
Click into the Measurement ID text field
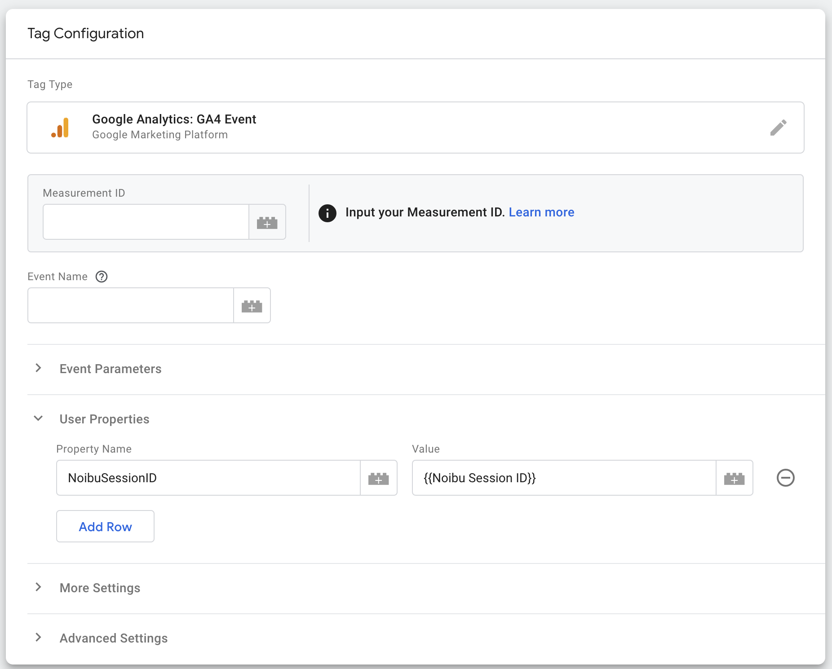(x=146, y=222)
